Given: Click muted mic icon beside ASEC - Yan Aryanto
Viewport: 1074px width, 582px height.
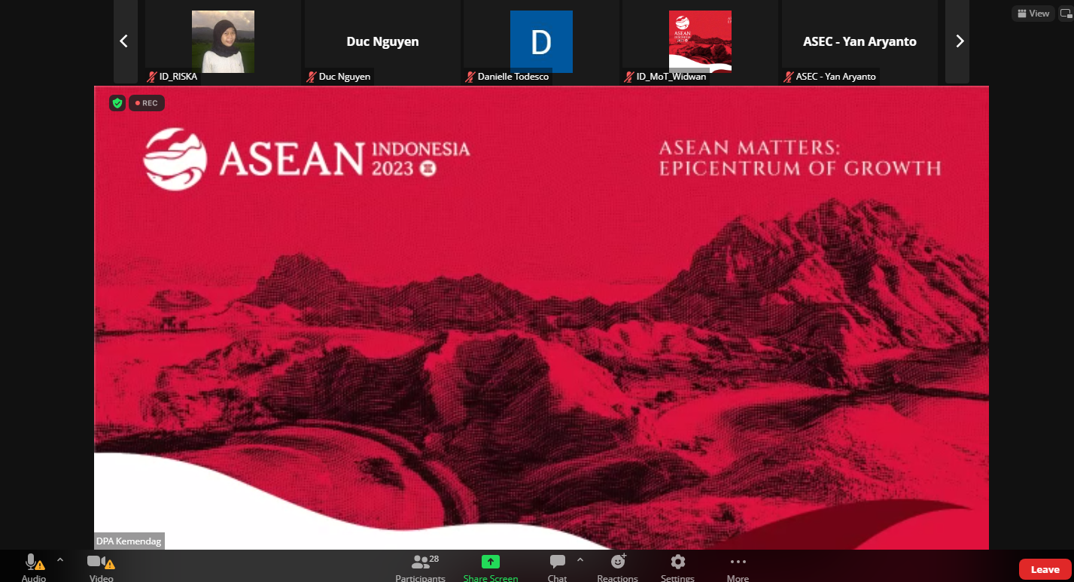Looking at the screenshot, I should coord(789,77).
